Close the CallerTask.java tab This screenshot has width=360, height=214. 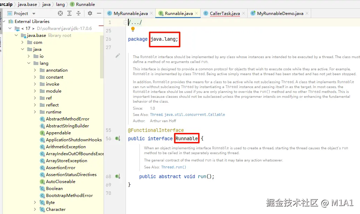click(x=243, y=13)
